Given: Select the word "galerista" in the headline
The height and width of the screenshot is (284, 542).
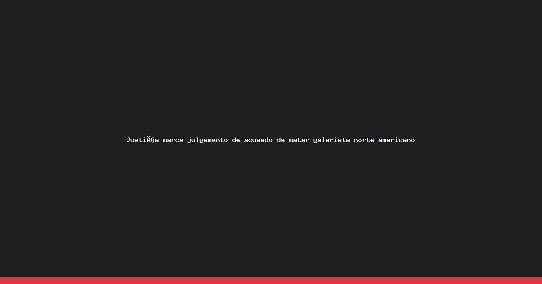Looking at the screenshot, I should click(332, 140).
